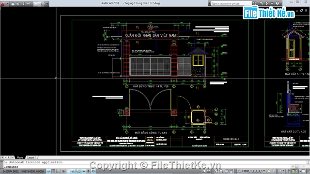
Task: Switch to the Model tab
Action: click(x=20, y=157)
